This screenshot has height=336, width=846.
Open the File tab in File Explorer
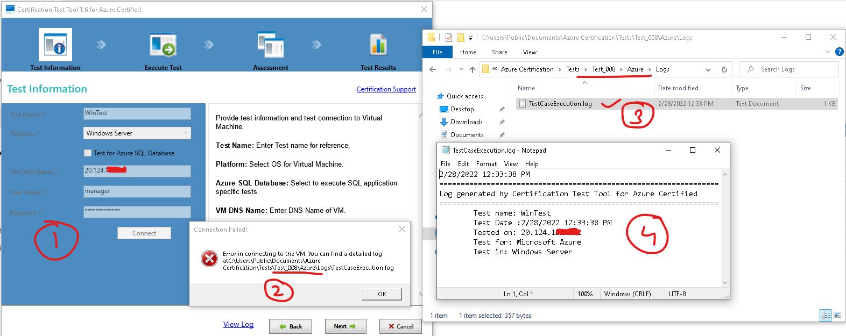tap(438, 52)
